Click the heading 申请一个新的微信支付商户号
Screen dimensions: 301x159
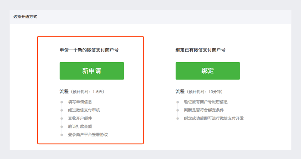89,50
